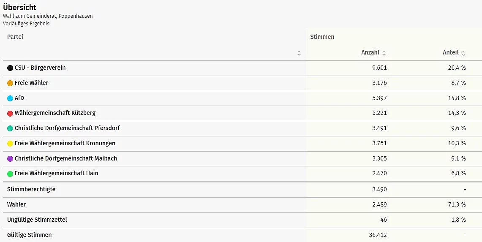482x242 pixels.
Task: Sort by Anzahl column arrows
Action: point(384,53)
